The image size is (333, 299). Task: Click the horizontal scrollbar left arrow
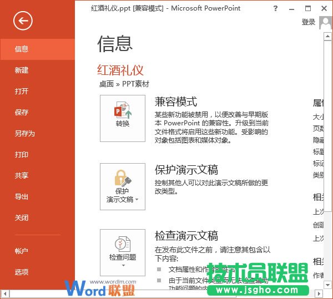click(x=5, y=294)
